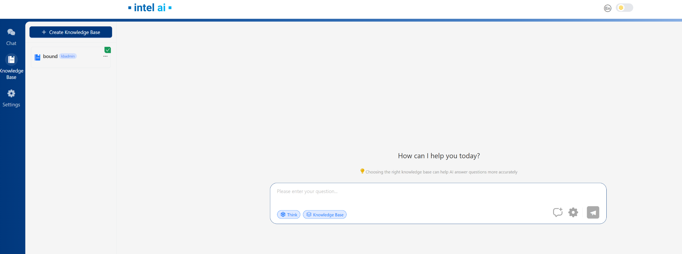Open the three-dot menu for bound
Viewport: 682px width, 254px height.
(105, 56)
